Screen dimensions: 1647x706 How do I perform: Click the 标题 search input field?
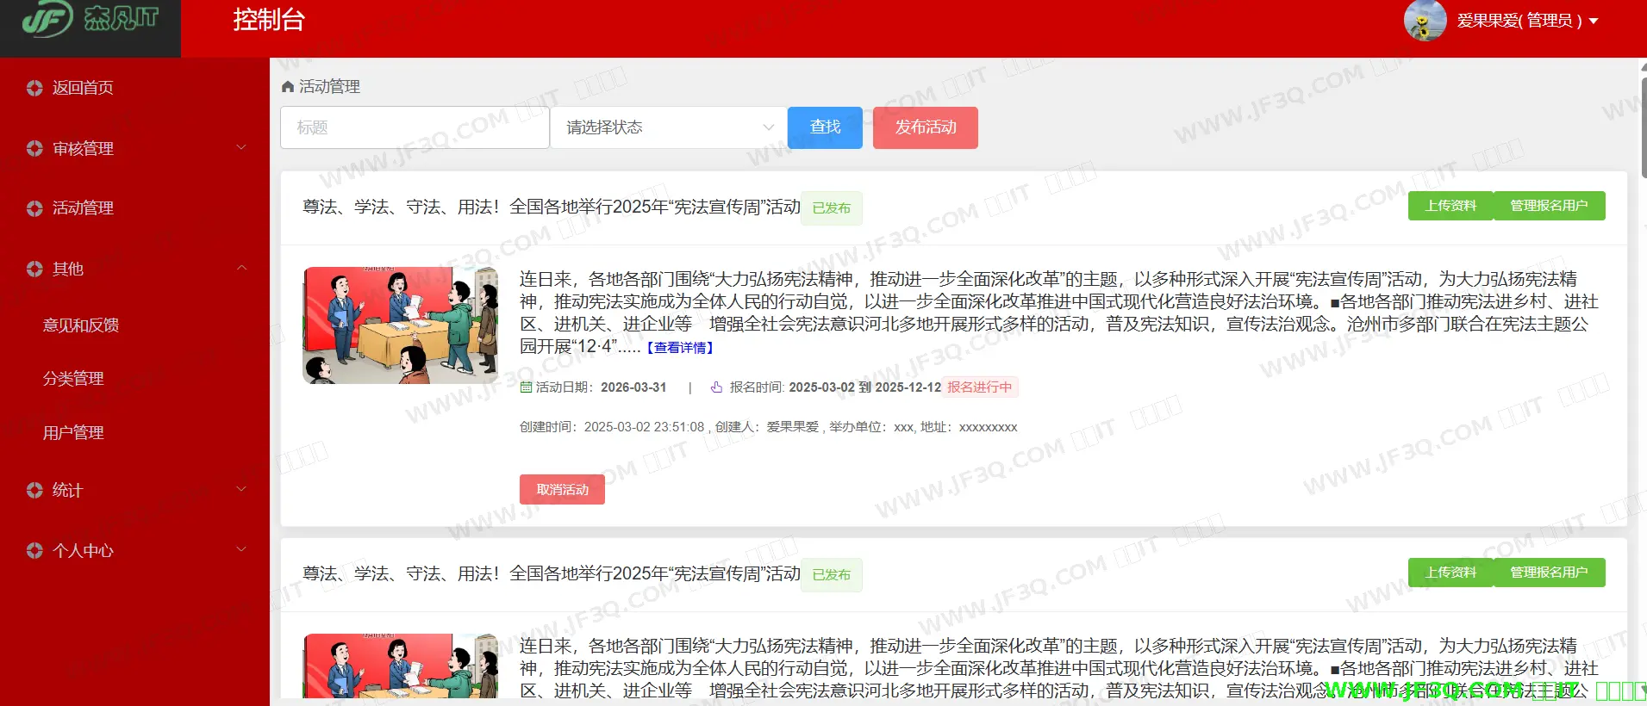[x=415, y=127]
